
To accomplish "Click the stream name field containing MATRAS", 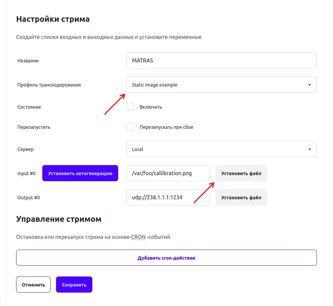I will click(222, 60).
